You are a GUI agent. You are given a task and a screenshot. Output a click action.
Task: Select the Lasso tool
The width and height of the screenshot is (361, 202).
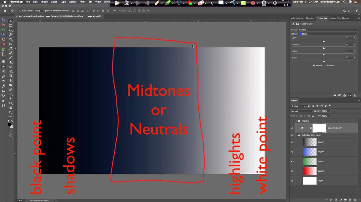(11, 30)
